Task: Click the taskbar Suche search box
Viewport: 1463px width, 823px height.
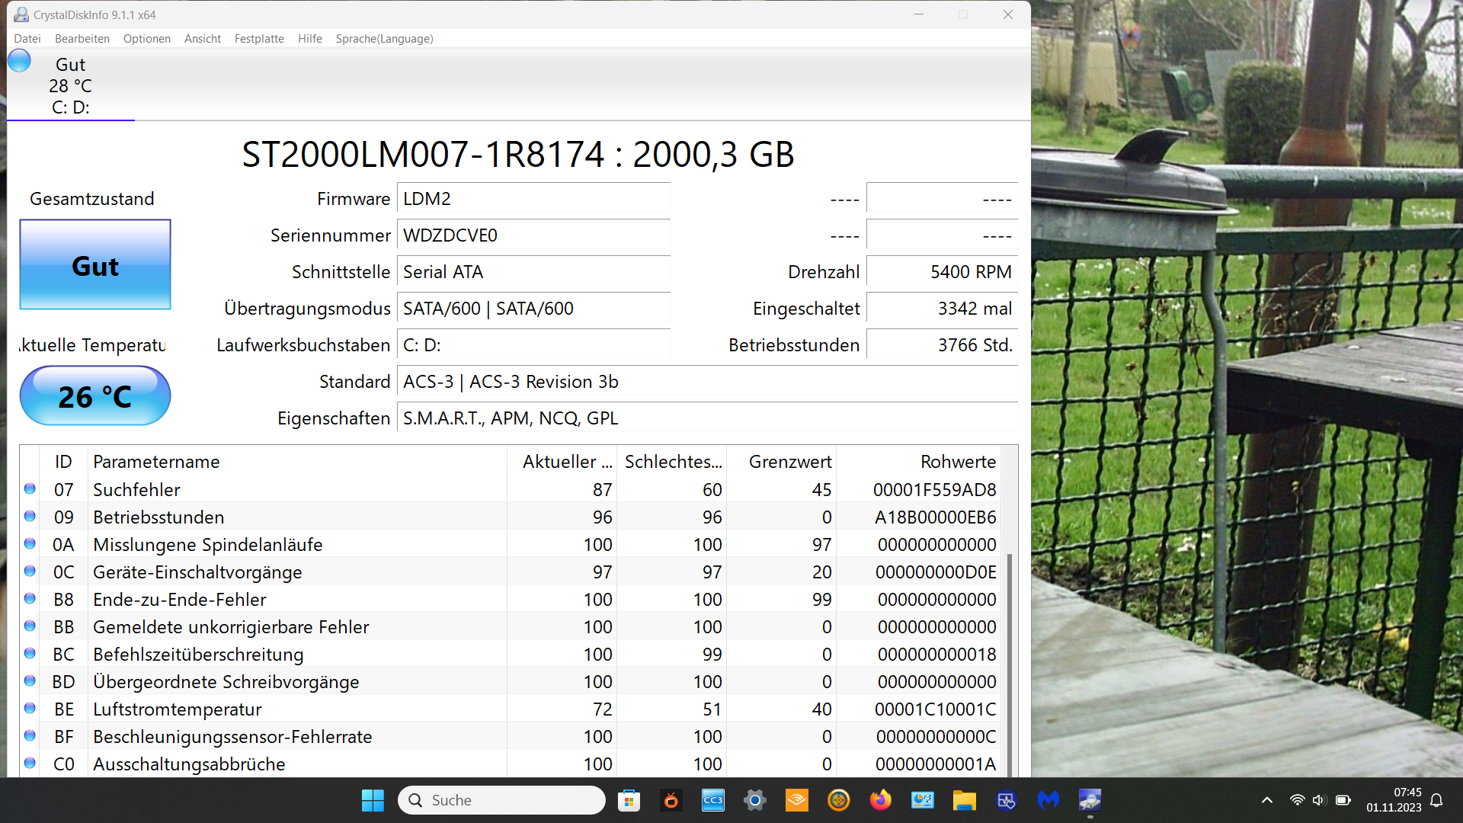Action: [x=501, y=800]
